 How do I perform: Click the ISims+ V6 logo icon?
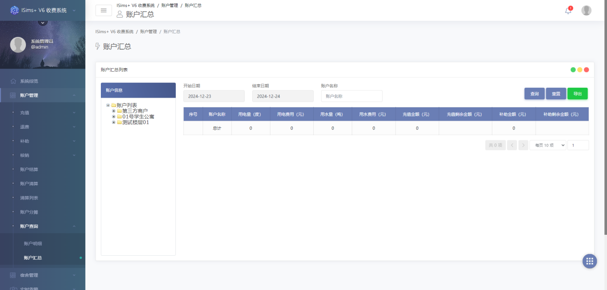[x=15, y=10]
